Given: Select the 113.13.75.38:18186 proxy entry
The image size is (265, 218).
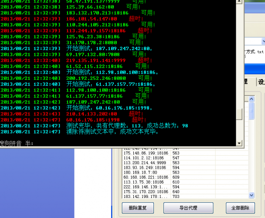Looking at the screenshot, I should 144,182.
